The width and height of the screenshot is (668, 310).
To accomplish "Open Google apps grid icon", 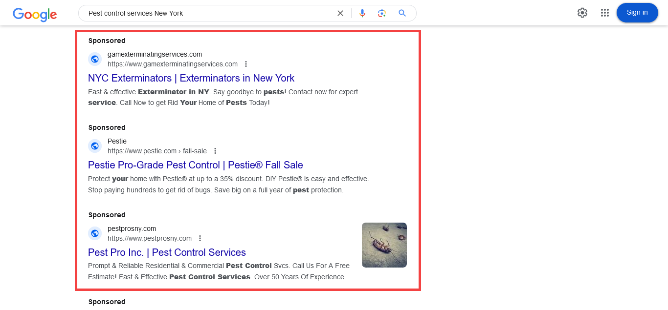I will click(x=605, y=13).
